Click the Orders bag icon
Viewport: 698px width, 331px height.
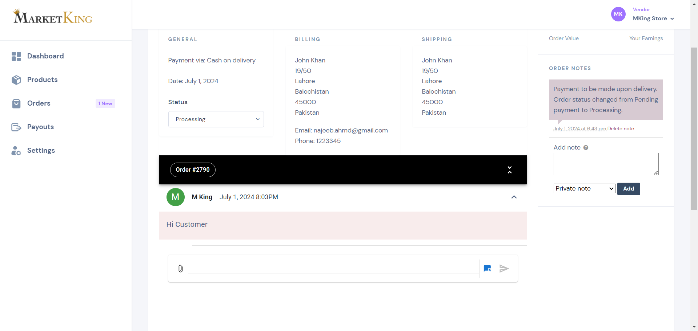(16, 103)
